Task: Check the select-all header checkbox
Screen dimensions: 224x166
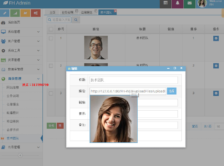Action: [x=51, y=29]
